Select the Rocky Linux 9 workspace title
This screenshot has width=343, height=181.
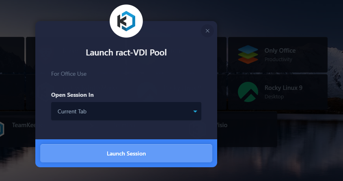283,88
